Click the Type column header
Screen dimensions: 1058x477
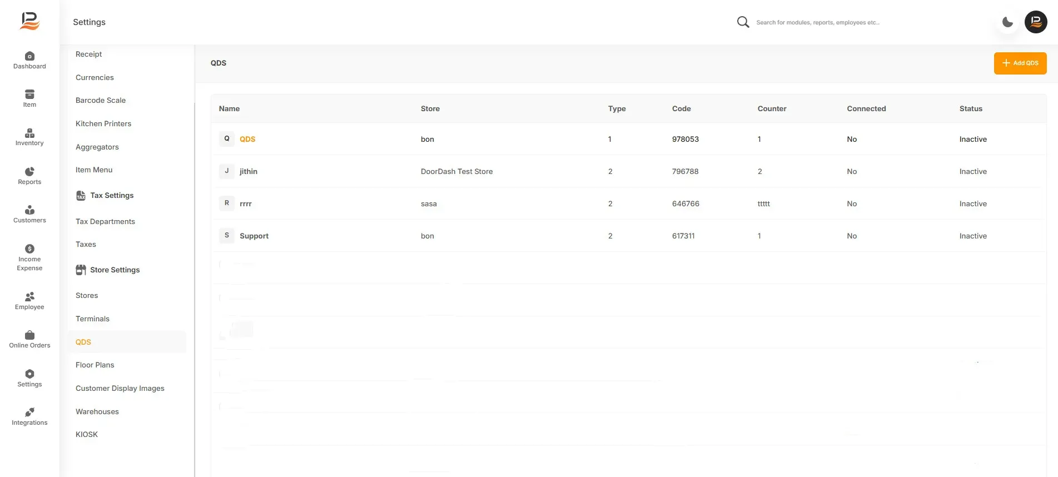tap(617, 109)
